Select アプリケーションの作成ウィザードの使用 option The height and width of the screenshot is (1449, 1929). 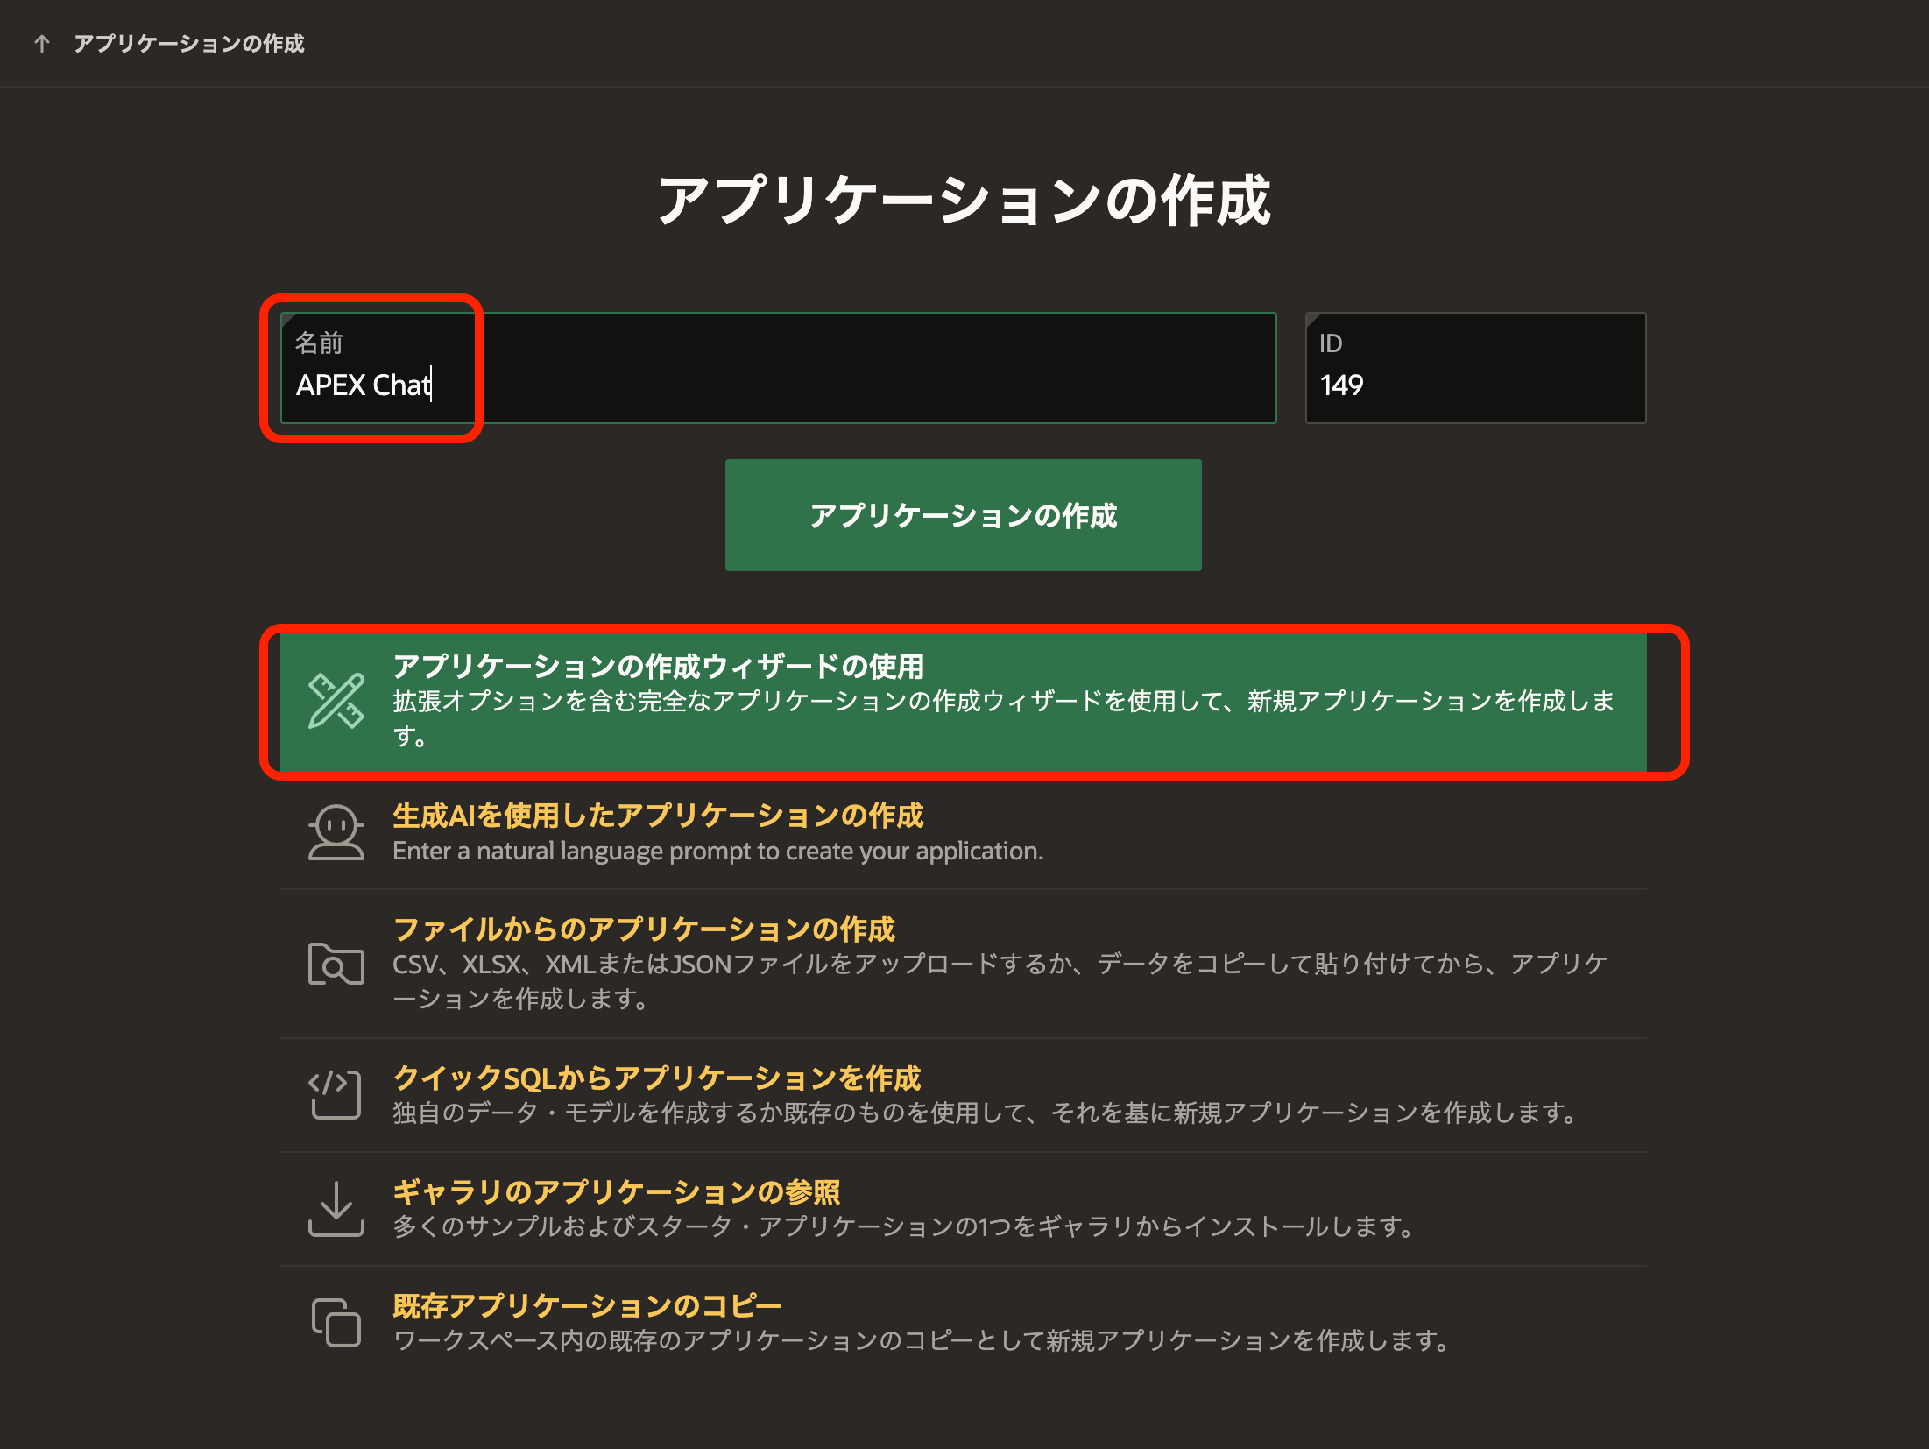tap(658, 667)
